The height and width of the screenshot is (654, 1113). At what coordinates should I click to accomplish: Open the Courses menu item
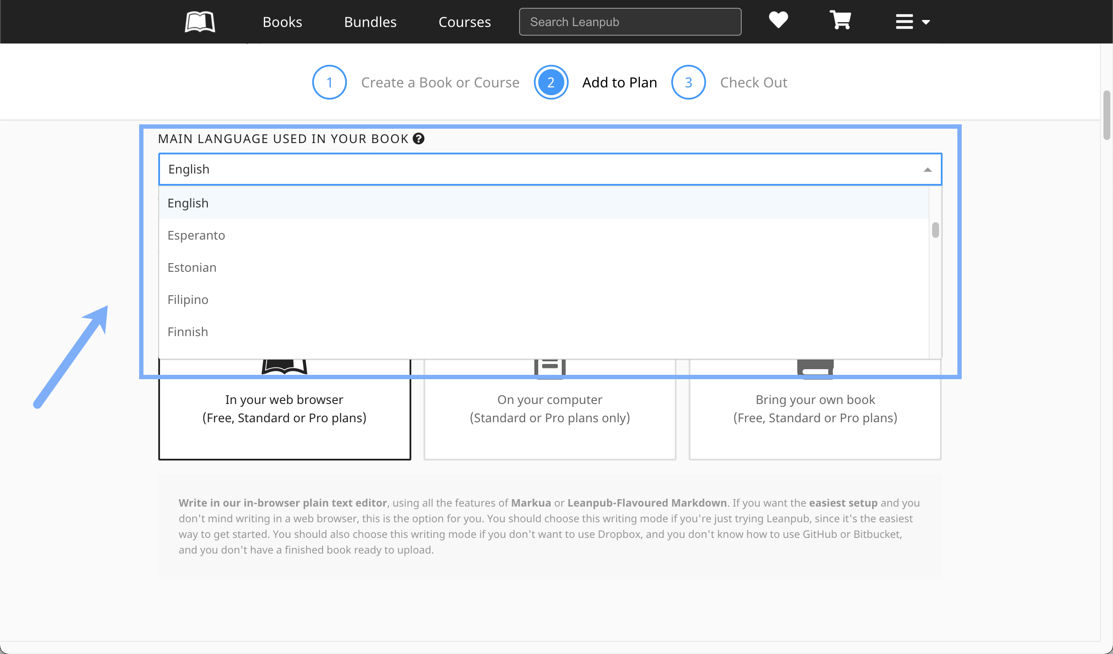pyautogui.click(x=464, y=22)
